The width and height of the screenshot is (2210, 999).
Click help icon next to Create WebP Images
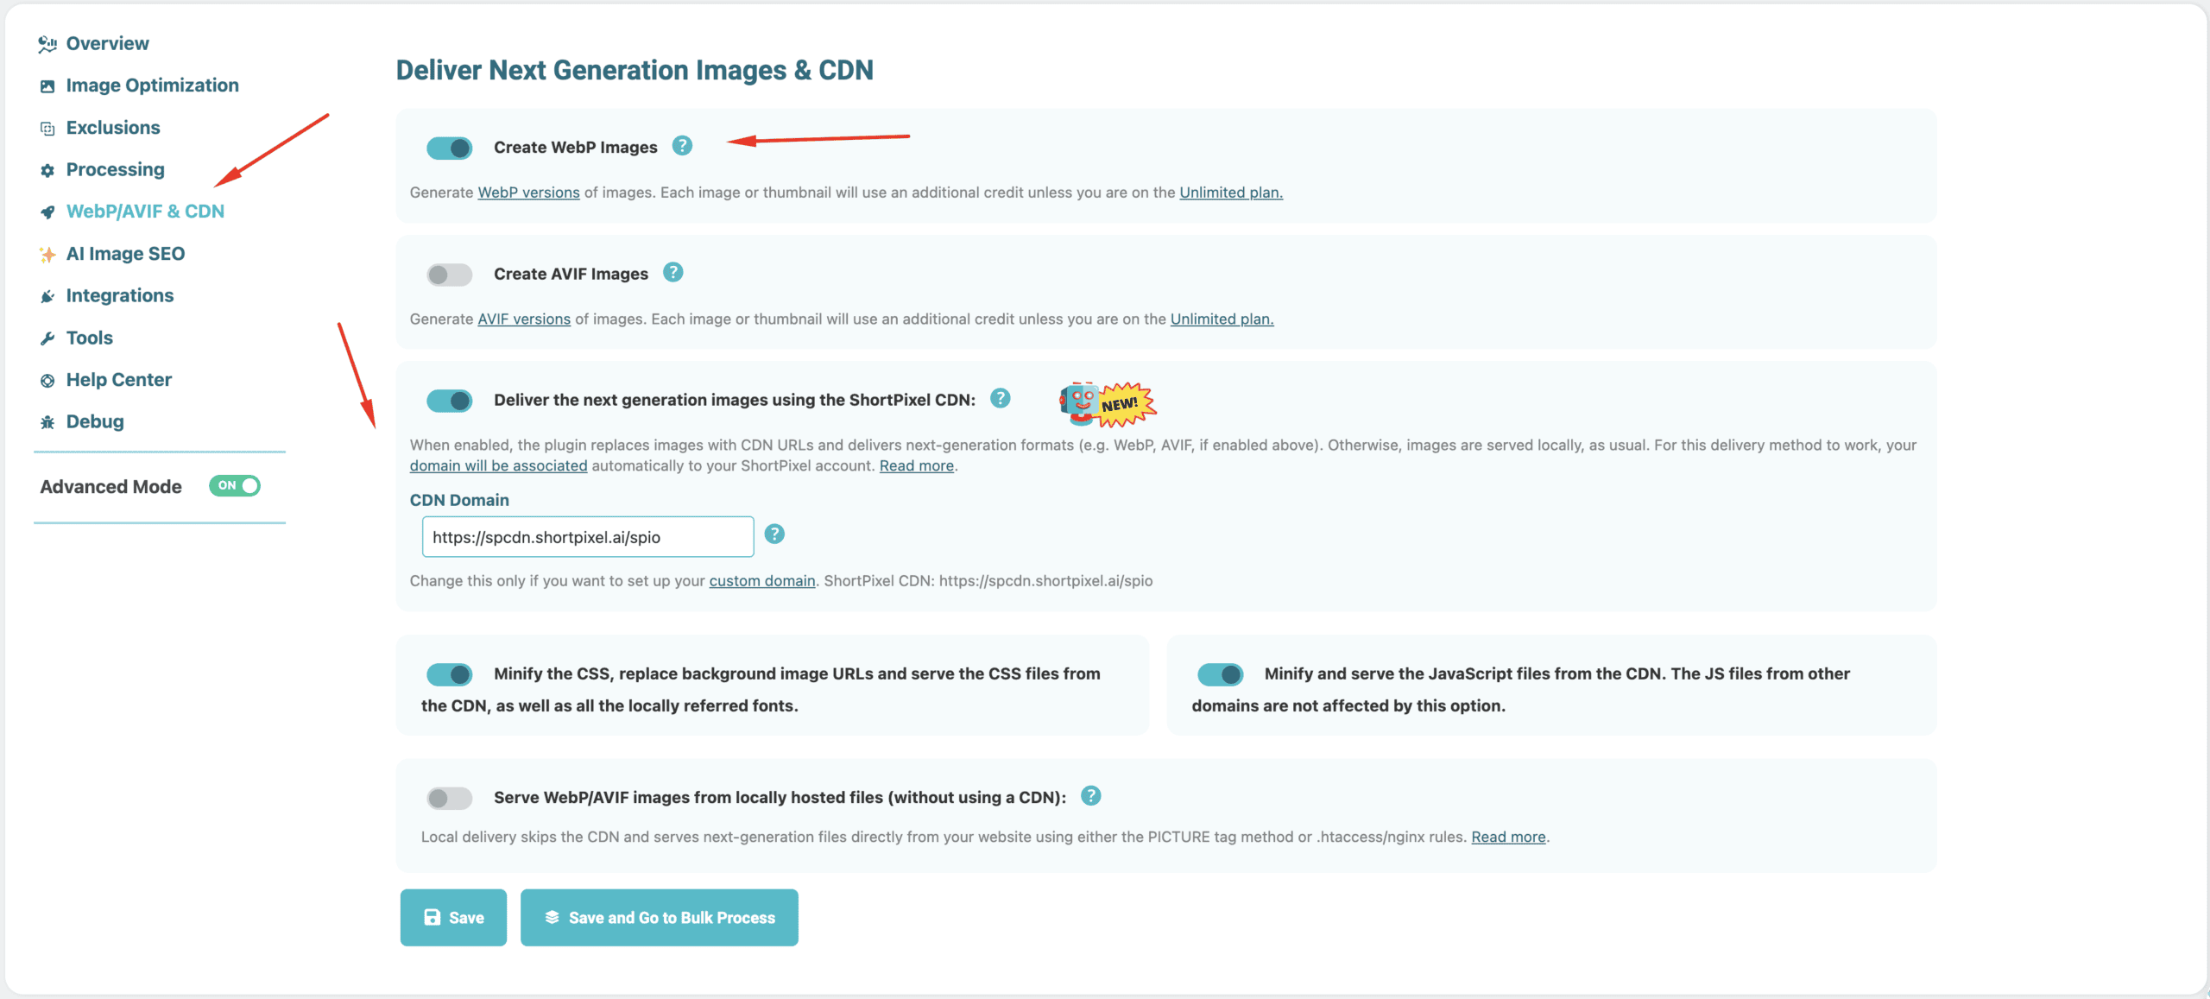coord(682,146)
